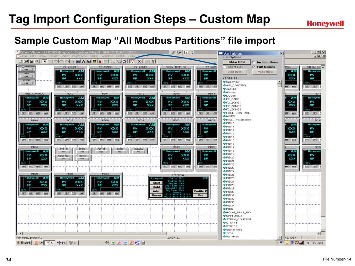Viewport: 355px width, 266px height.
Task: Click the Hold button on SPPFURN2 programmer
Action: point(156,187)
